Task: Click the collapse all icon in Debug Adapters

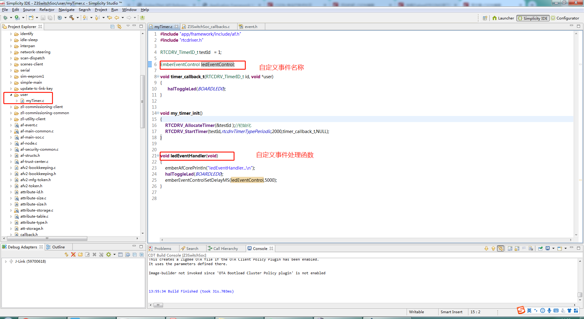Action: [135, 254]
